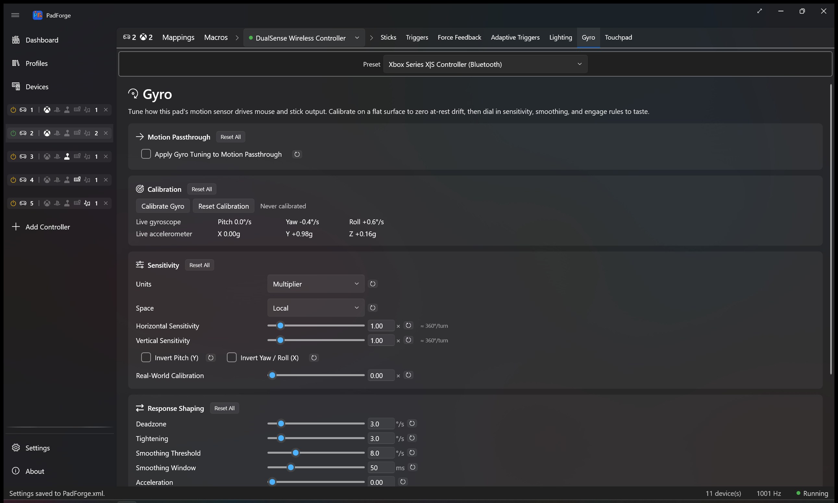Click the Add Controller plus icon

[16, 227]
